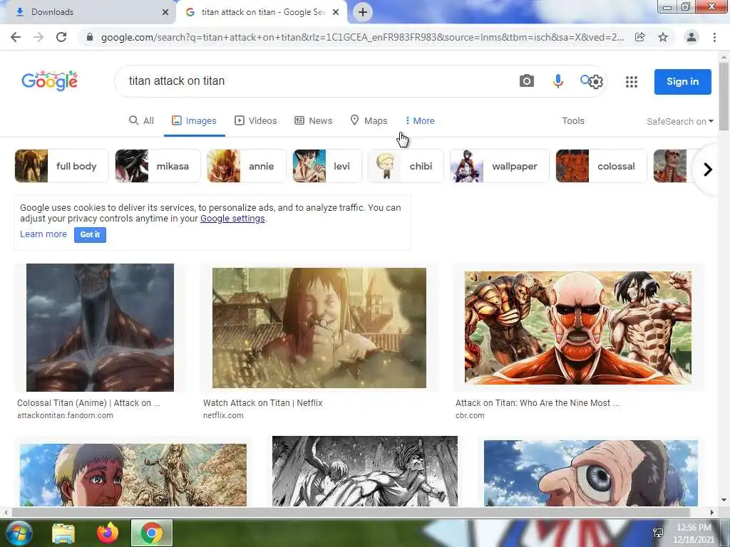This screenshot has height=547, width=730.
Task: Click the network icon in system tray
Action: click(x=658, y=533)
